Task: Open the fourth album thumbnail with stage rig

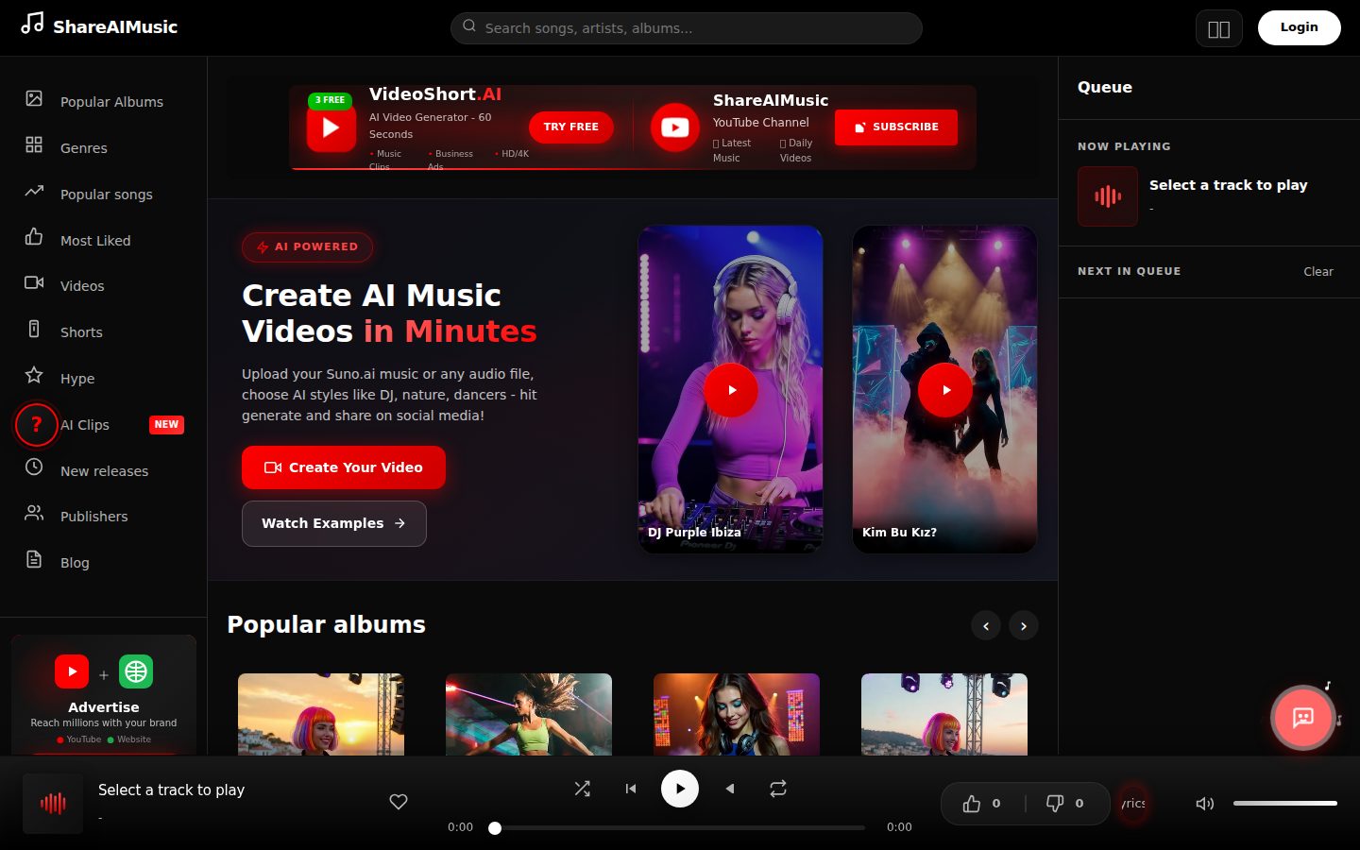Action: pos(944,714)
